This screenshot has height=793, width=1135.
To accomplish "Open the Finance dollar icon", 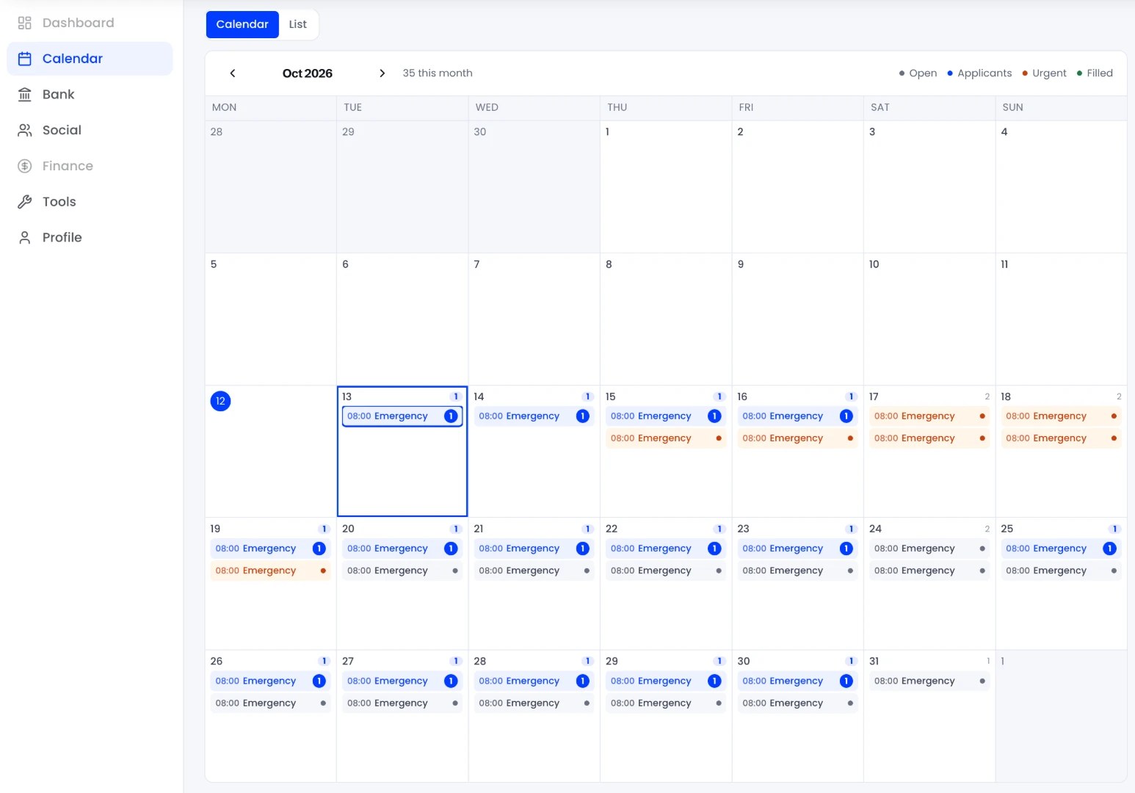I will pyautogui.click(x=24, y=166).
